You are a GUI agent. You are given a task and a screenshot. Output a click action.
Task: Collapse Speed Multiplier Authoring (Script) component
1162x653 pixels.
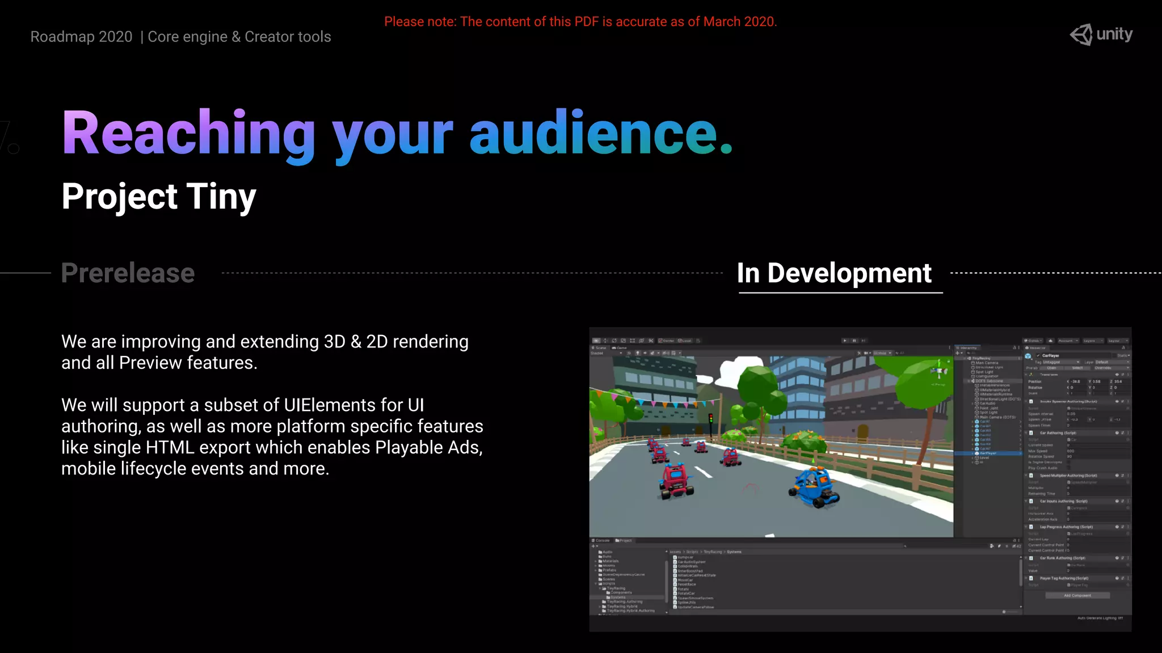point(1027,476)
